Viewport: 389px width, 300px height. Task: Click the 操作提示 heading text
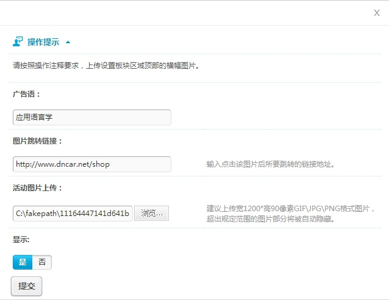coord(43,42)
